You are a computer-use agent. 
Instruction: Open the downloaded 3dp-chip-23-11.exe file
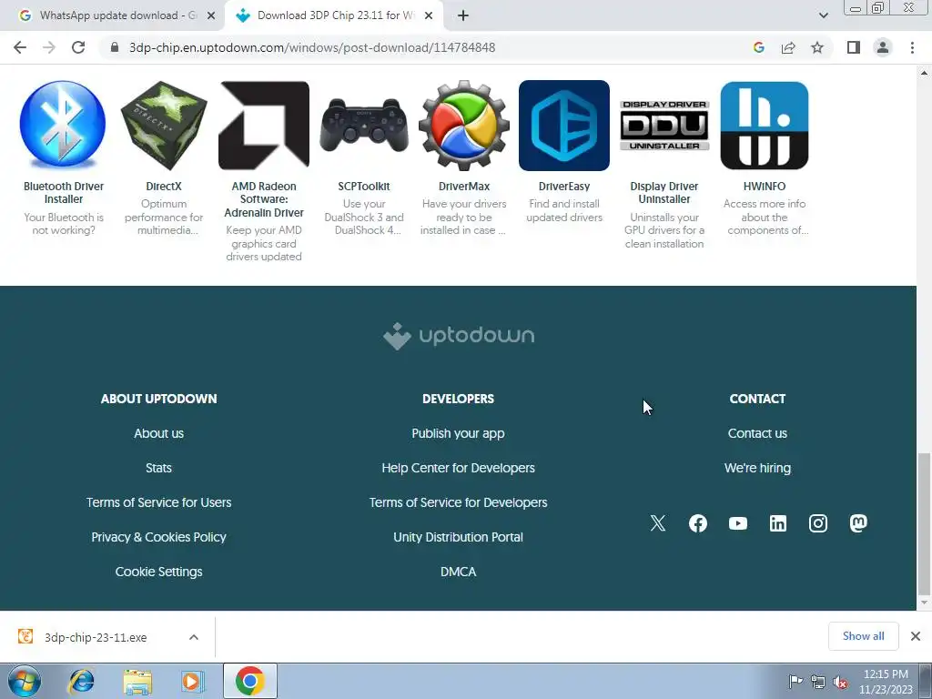click(x=95, y=637)
